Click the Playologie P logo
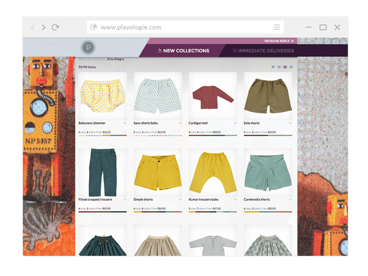Image resolution: width=368 pixels, height=276 pixels. (88, 47)
